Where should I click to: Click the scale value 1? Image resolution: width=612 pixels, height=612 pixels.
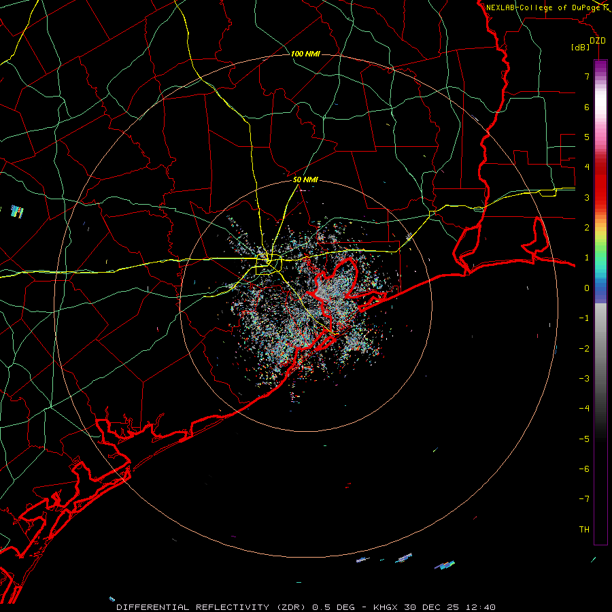[x=587, y=258]
